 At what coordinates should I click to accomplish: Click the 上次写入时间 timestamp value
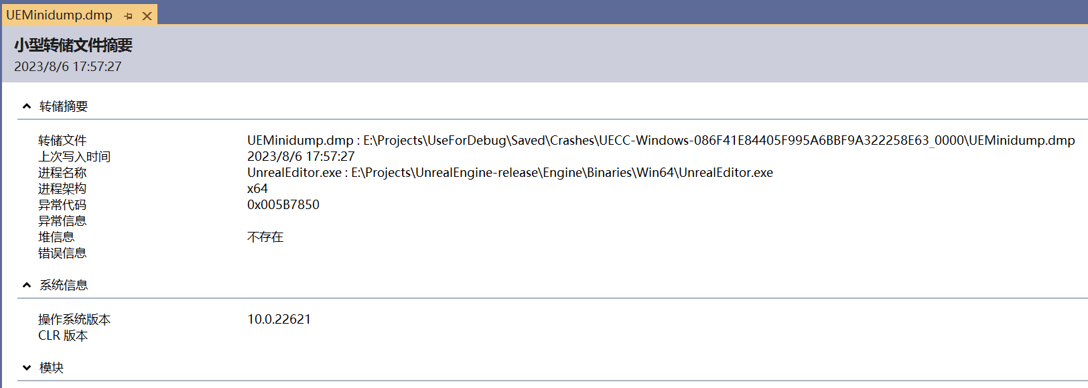point(301,156)
